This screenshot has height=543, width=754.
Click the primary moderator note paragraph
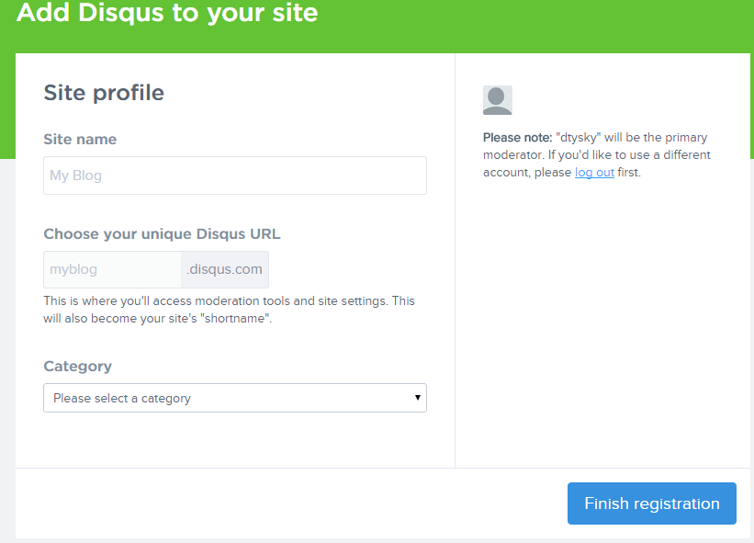(x=596, y=155)
